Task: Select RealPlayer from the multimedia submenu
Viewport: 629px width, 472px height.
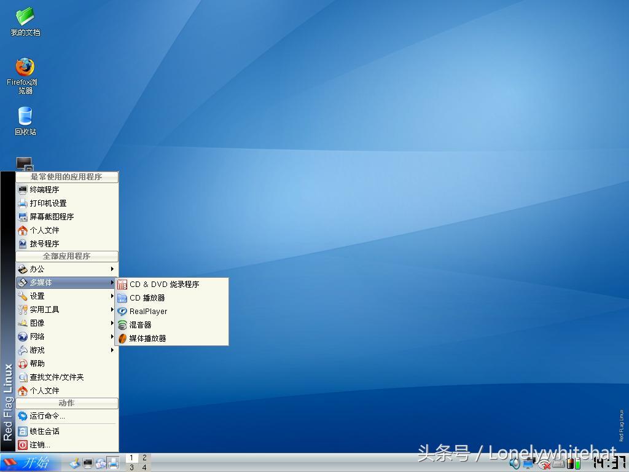Action: 148,311
